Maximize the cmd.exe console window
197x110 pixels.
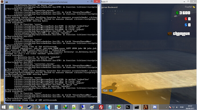(x=92, y=1)
